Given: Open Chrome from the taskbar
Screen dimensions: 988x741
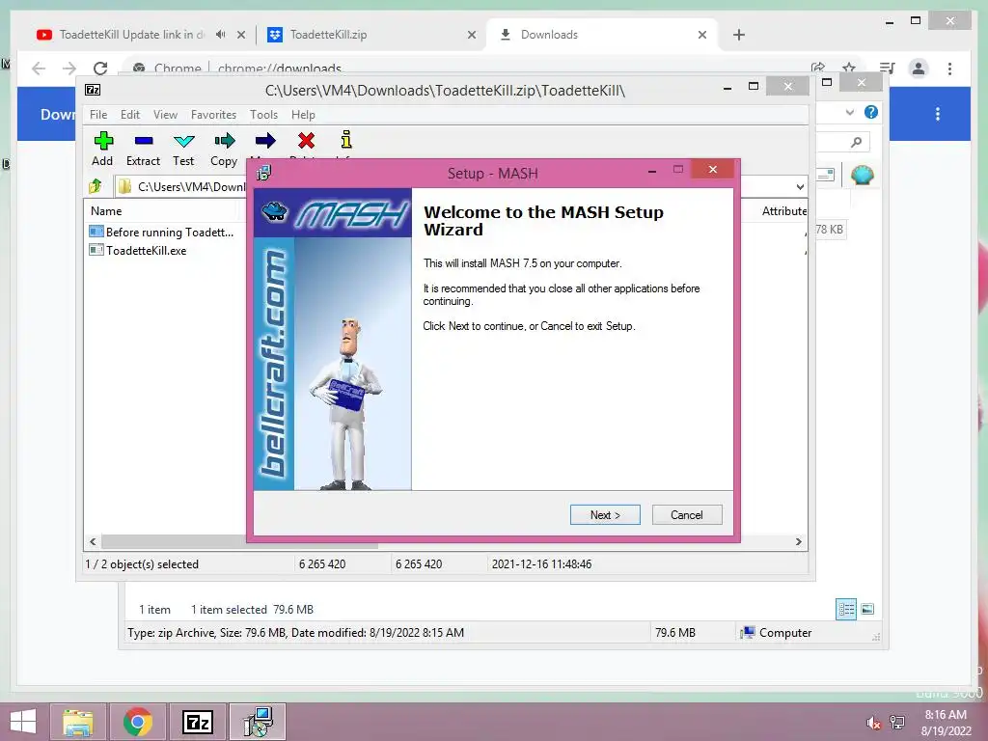Looking at the screenshot, I should tap(137, 722).
